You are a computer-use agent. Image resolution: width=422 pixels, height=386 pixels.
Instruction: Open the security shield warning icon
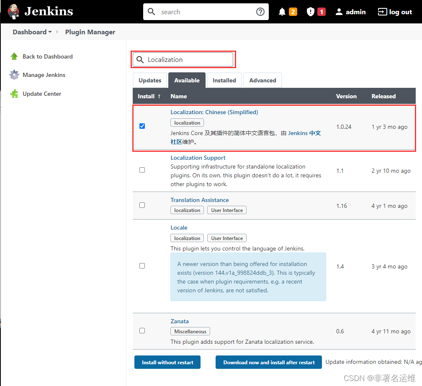tap(311, 12)
